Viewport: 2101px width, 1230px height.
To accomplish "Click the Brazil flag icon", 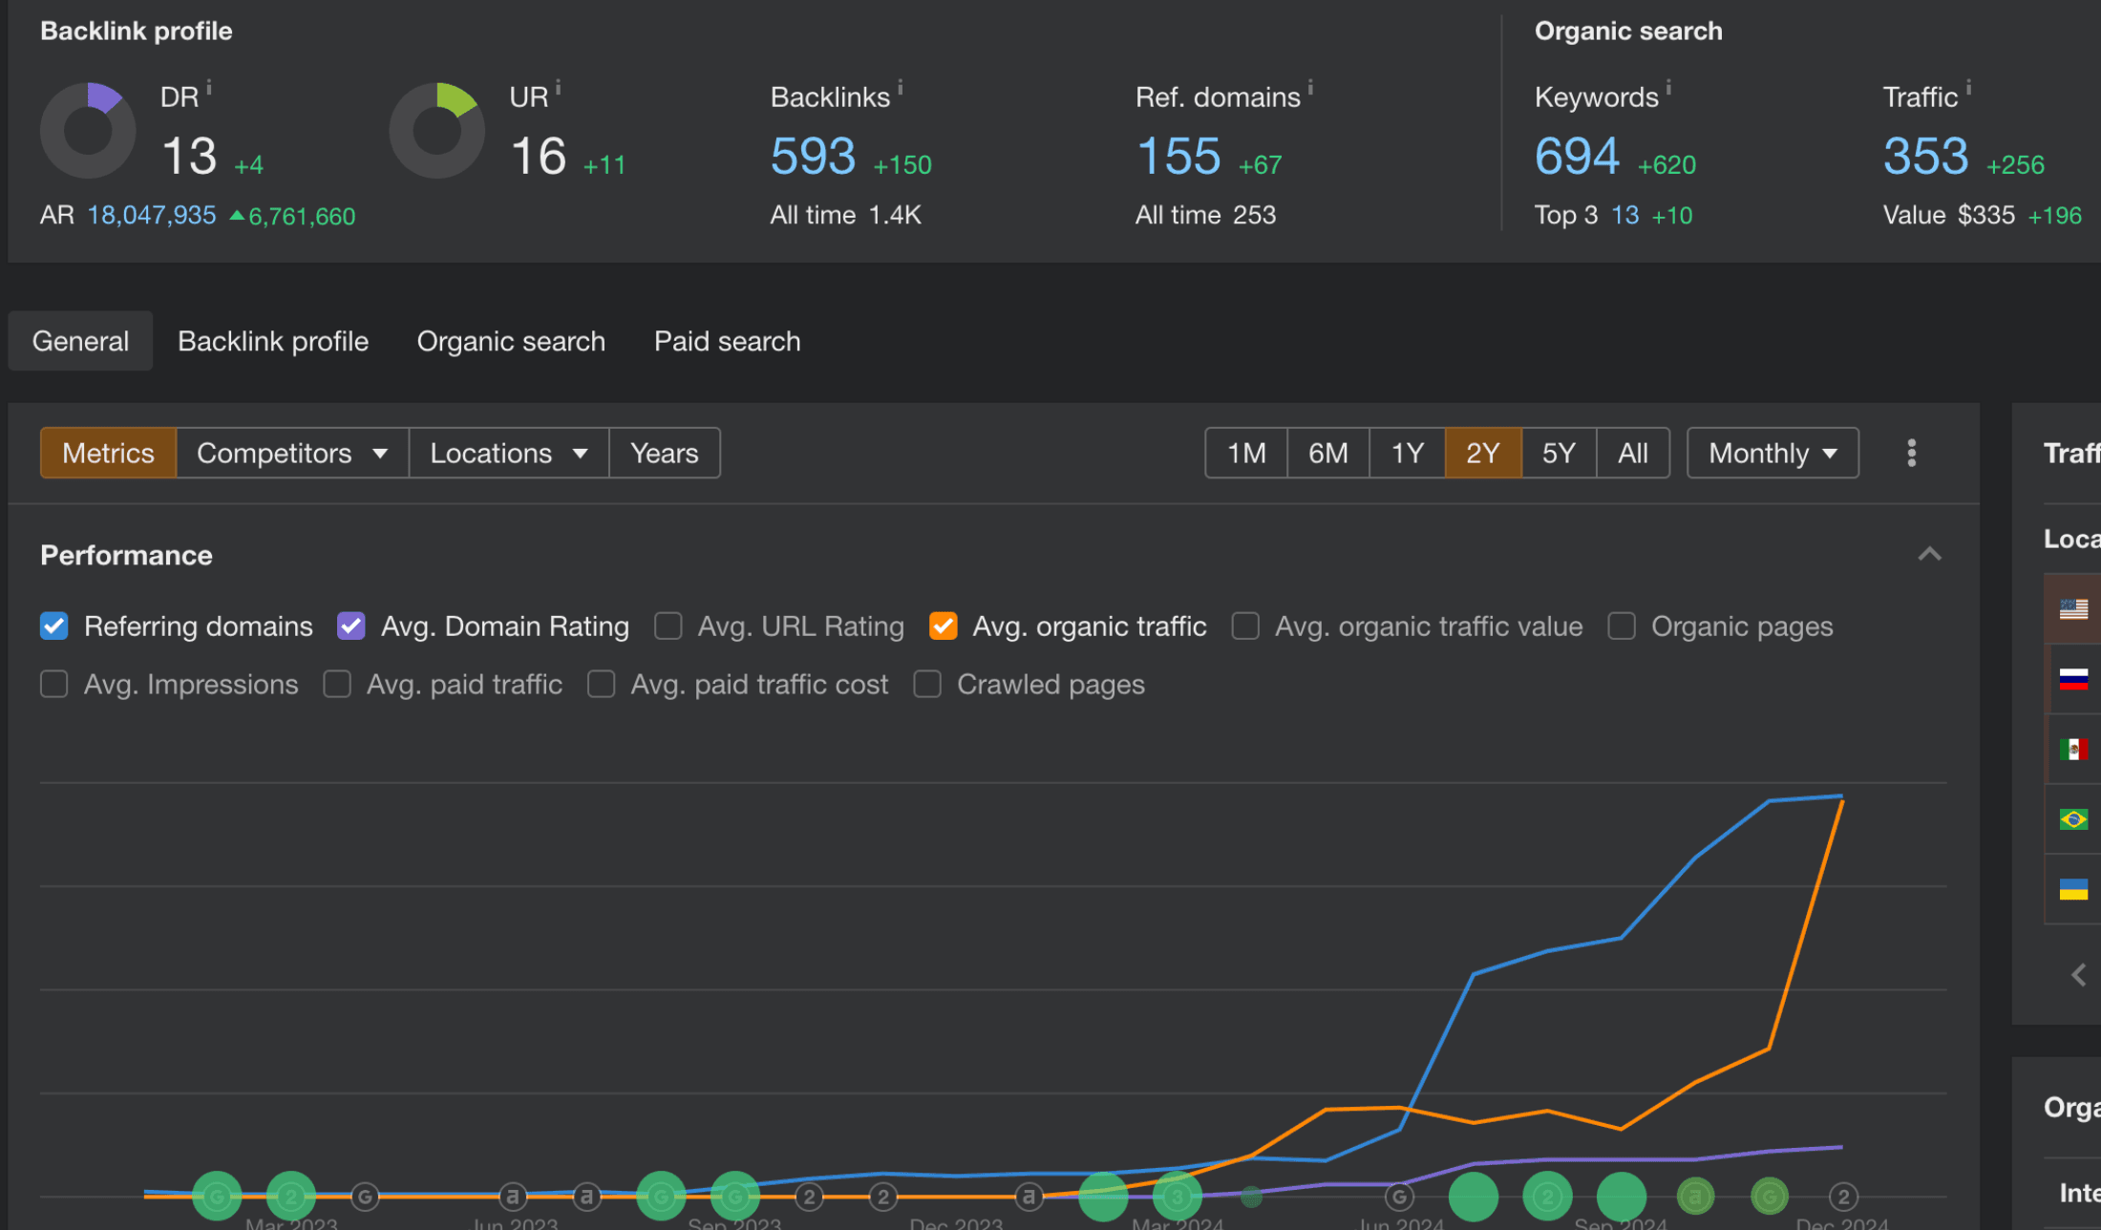I will (2073, 819).
